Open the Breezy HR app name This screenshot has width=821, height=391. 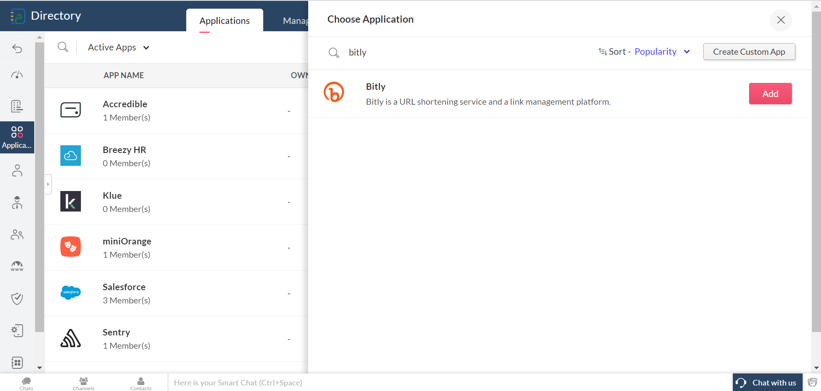click(x=125, y=150)
